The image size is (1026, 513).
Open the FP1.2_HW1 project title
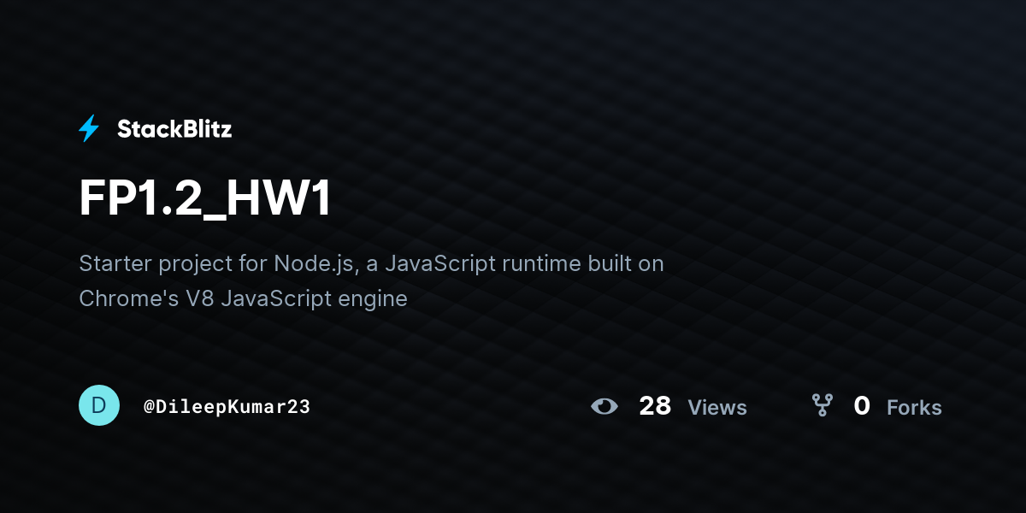(x=205, y=201)
